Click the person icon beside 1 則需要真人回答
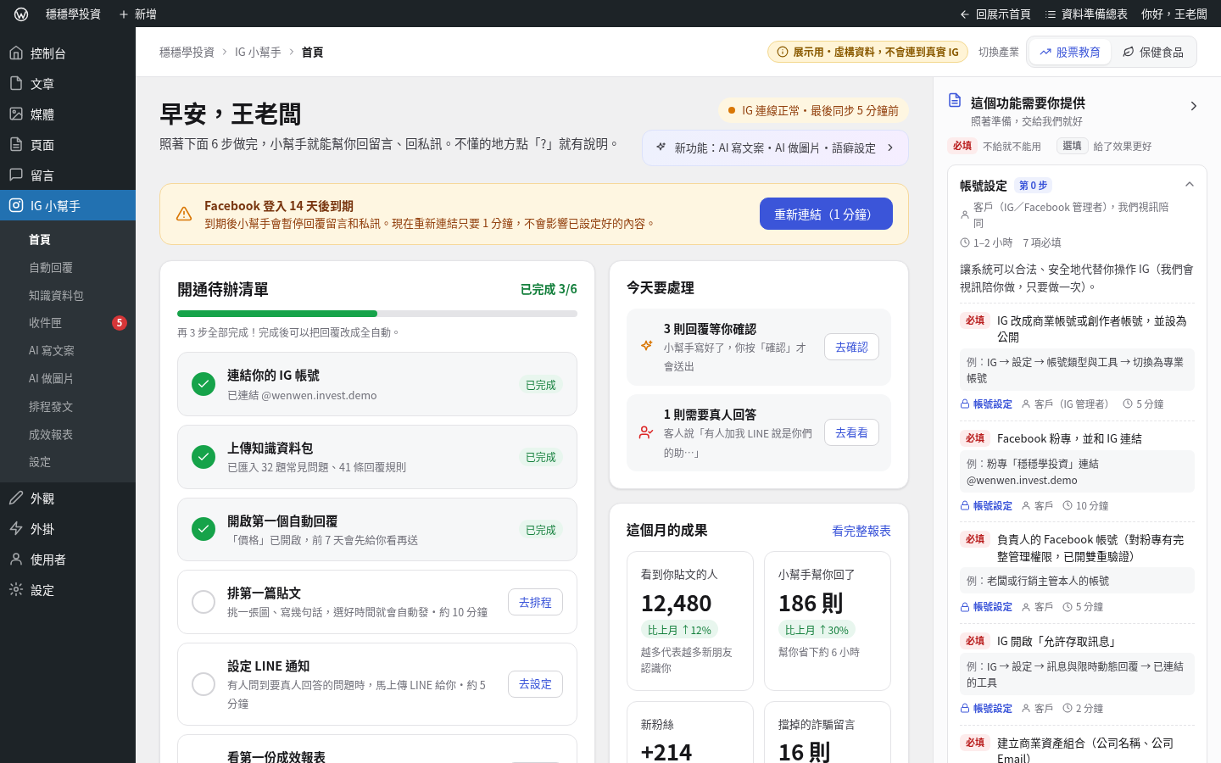This screenshot has width=1221, height=763. click(x=646, y=432)
